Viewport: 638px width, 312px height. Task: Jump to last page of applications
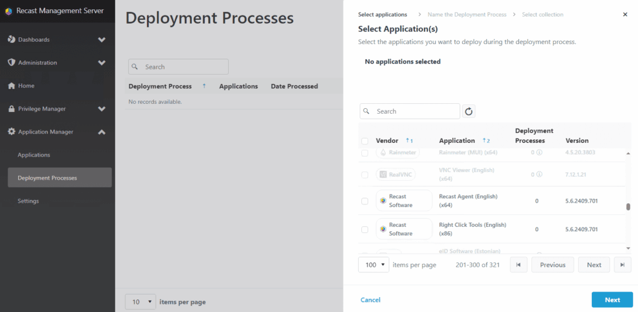(622, 265)
